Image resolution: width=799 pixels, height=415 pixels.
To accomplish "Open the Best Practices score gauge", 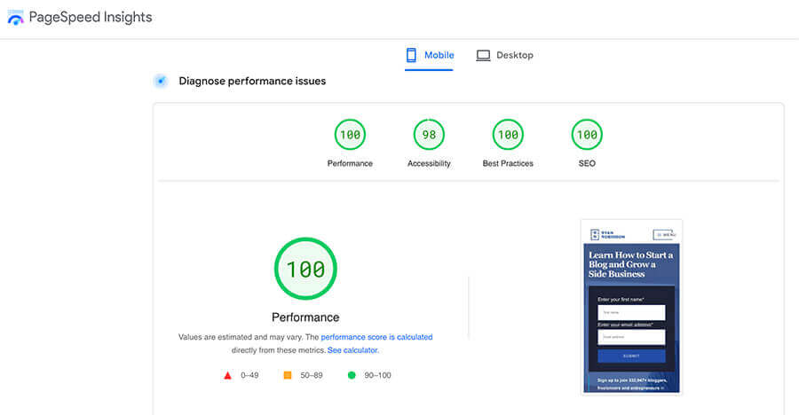I will pos(508,135).
